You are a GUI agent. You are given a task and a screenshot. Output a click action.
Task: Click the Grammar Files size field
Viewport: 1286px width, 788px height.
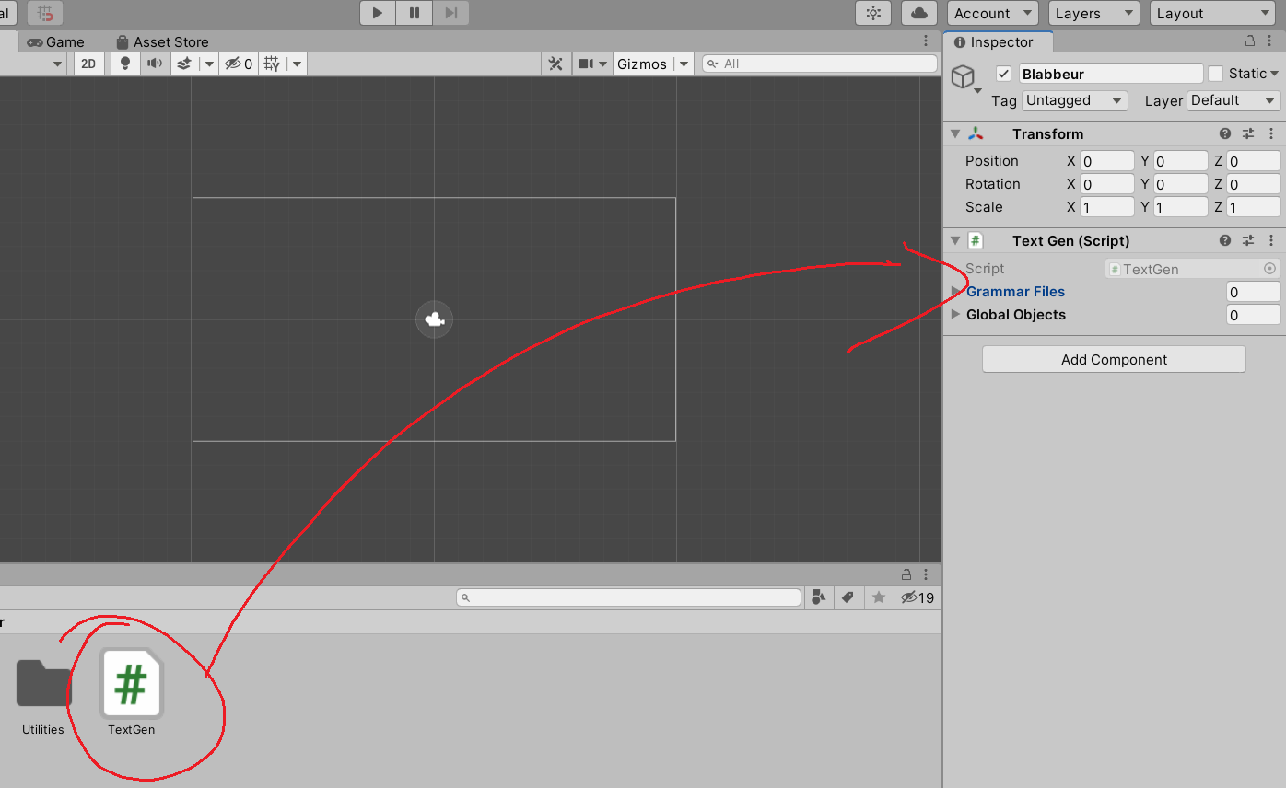(x=1253, y=292)
